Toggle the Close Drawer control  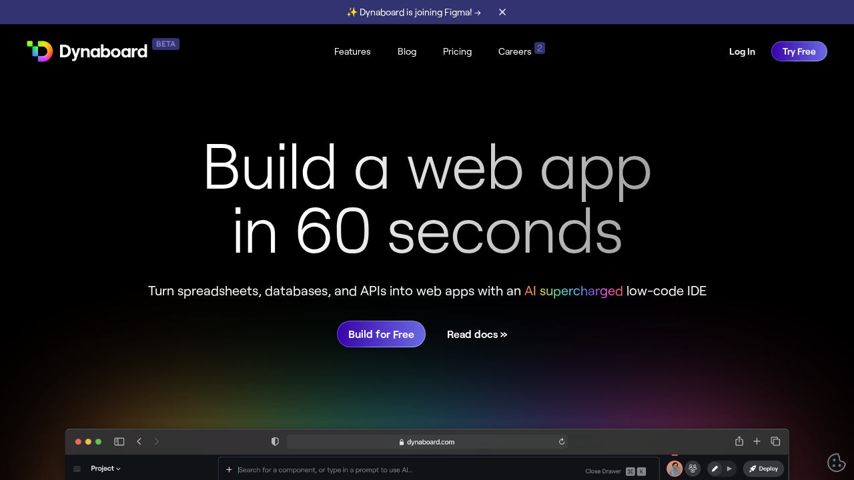click(602, 471)
